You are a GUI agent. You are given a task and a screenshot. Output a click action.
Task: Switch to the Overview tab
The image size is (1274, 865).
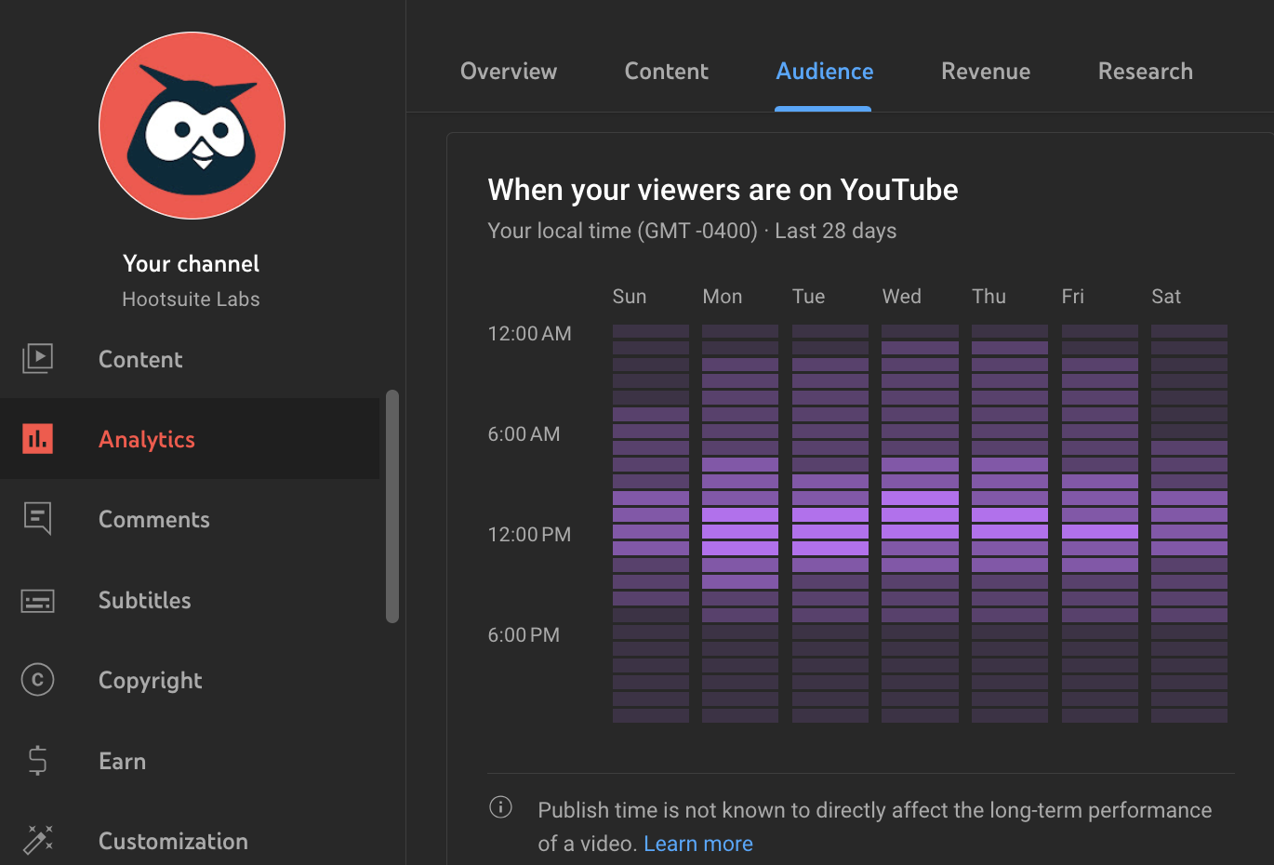509,71
